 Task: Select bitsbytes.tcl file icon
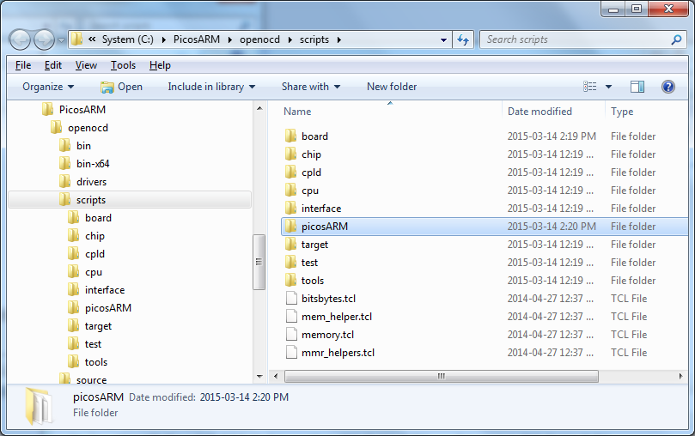click(291, 299)
